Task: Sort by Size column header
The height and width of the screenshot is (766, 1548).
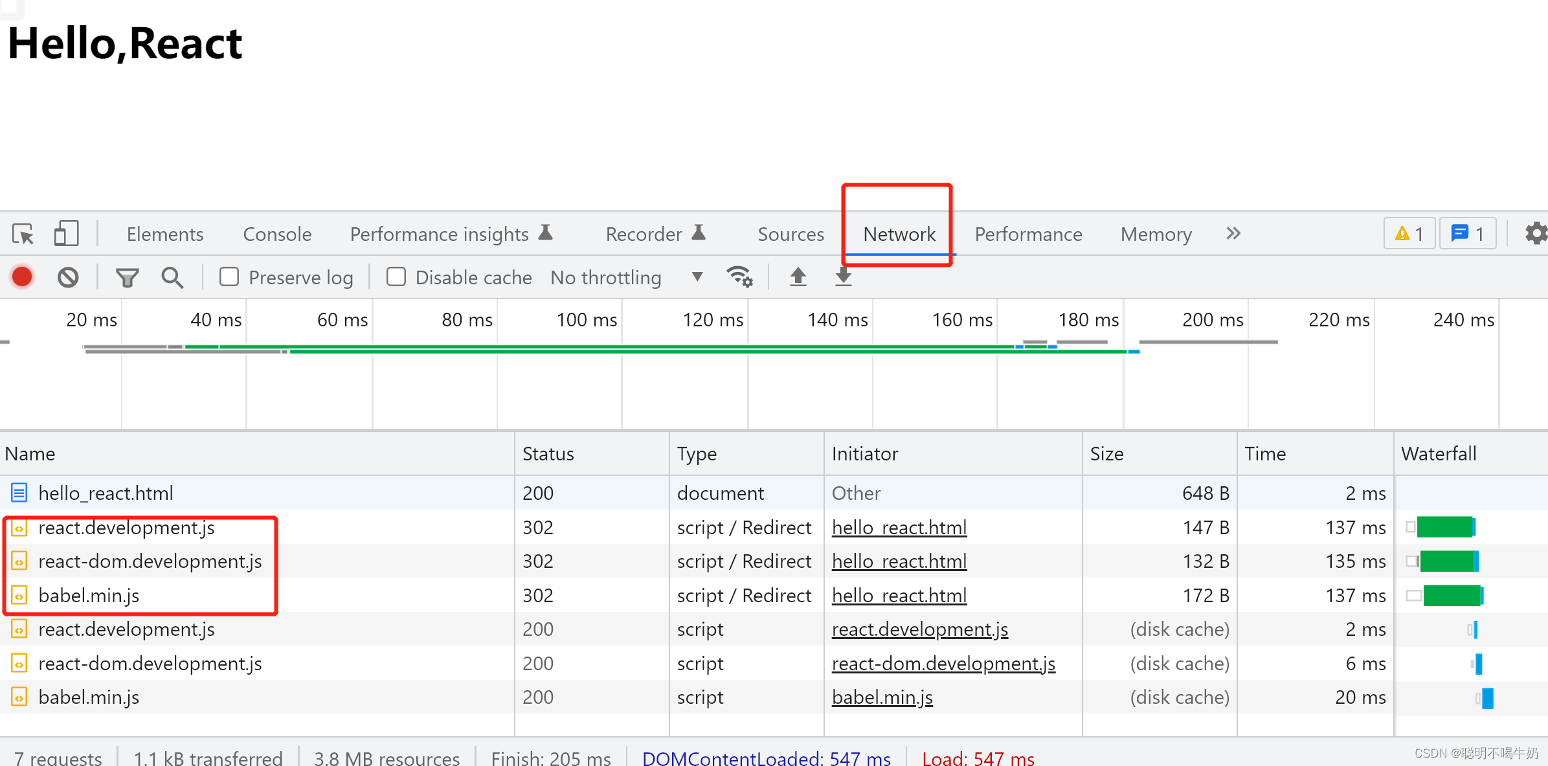Action: [1160, 454]
